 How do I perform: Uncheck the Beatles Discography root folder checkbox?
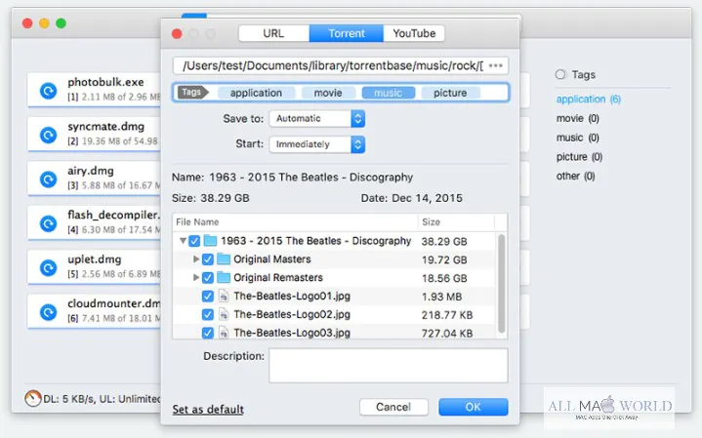pyautogui.click(x=194, y=241)
